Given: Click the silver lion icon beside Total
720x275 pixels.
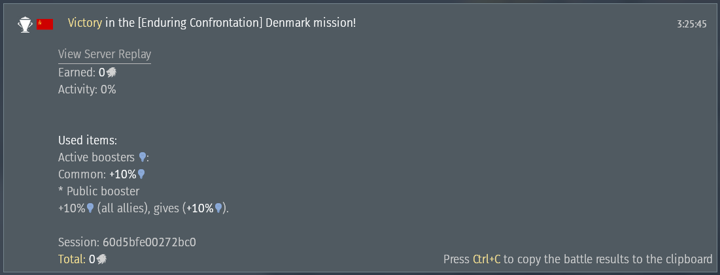Looking at the screenshot, I should (x=101, y=259).
